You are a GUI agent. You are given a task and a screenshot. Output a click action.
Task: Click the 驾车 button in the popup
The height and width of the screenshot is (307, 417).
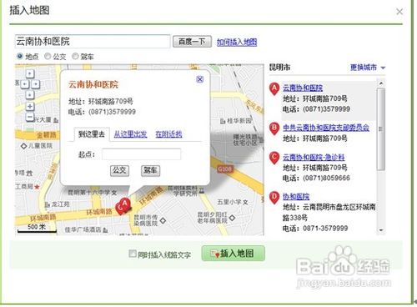(x=150, y=170)
